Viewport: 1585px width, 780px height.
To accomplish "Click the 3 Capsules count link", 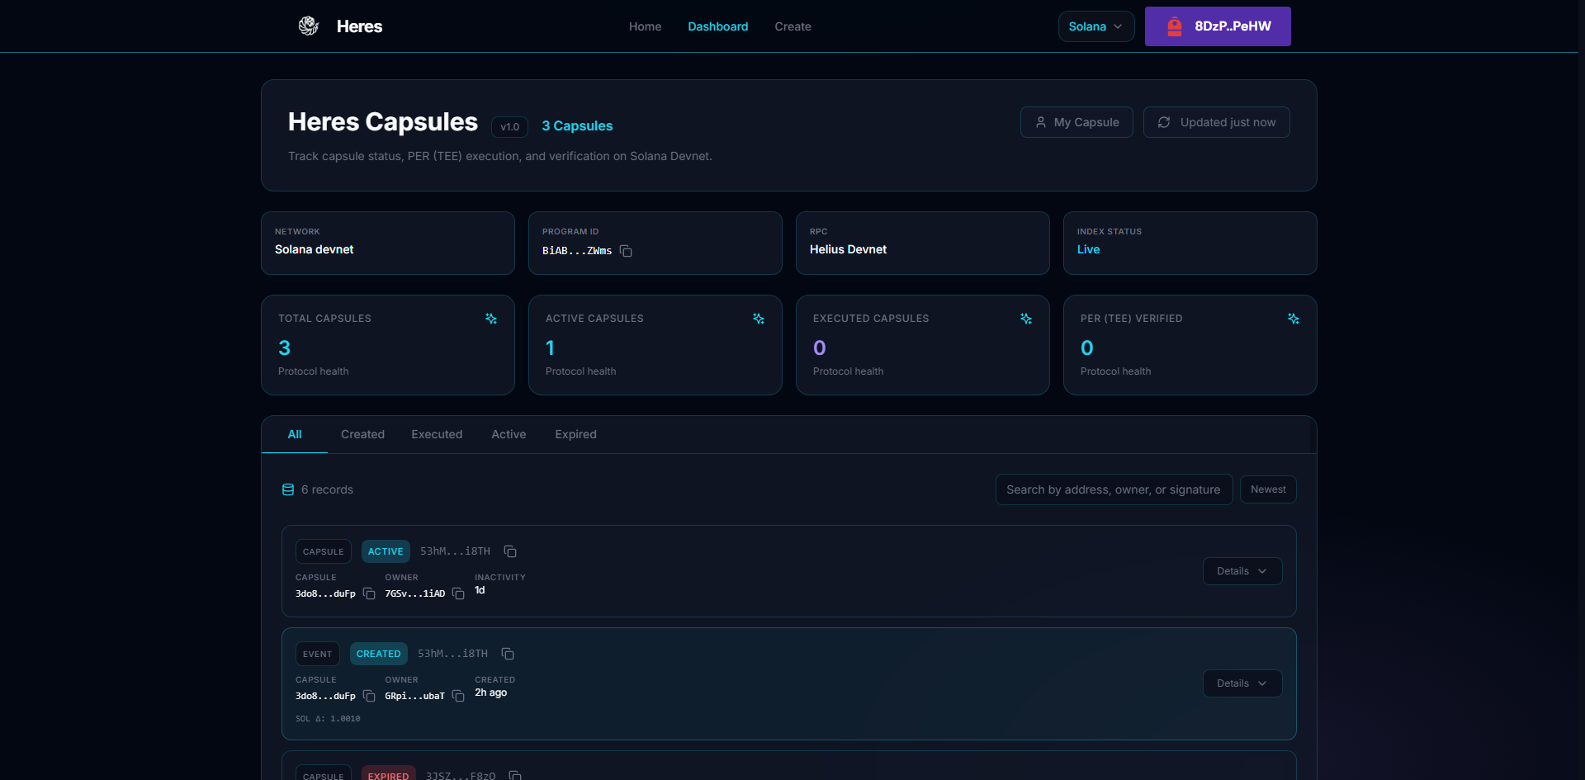I will tap(577, 125).
